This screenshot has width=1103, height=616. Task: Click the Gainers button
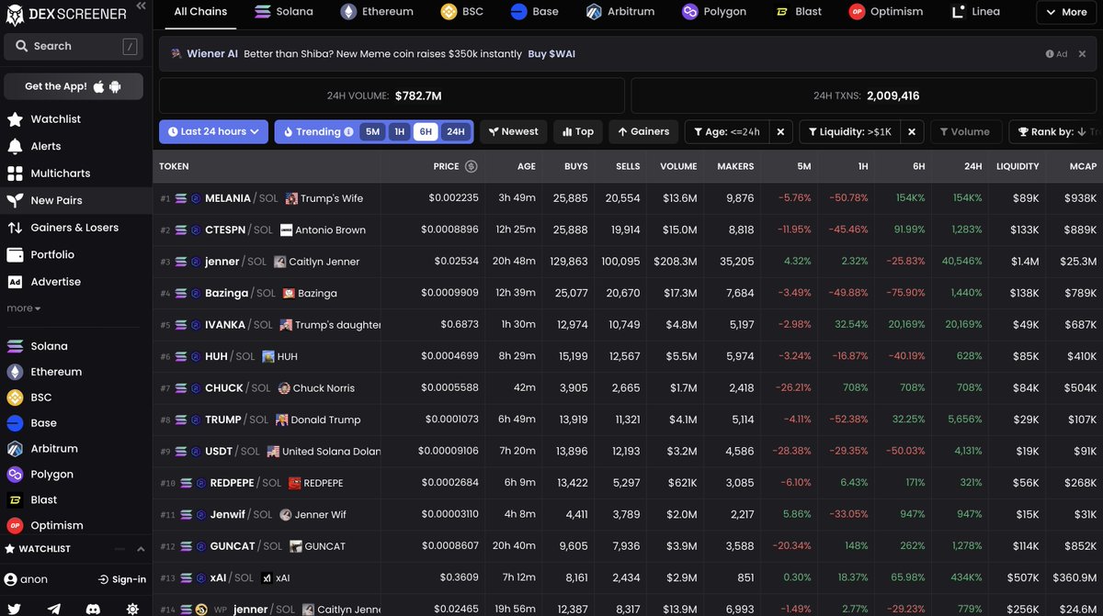click(x=642, y=132)
